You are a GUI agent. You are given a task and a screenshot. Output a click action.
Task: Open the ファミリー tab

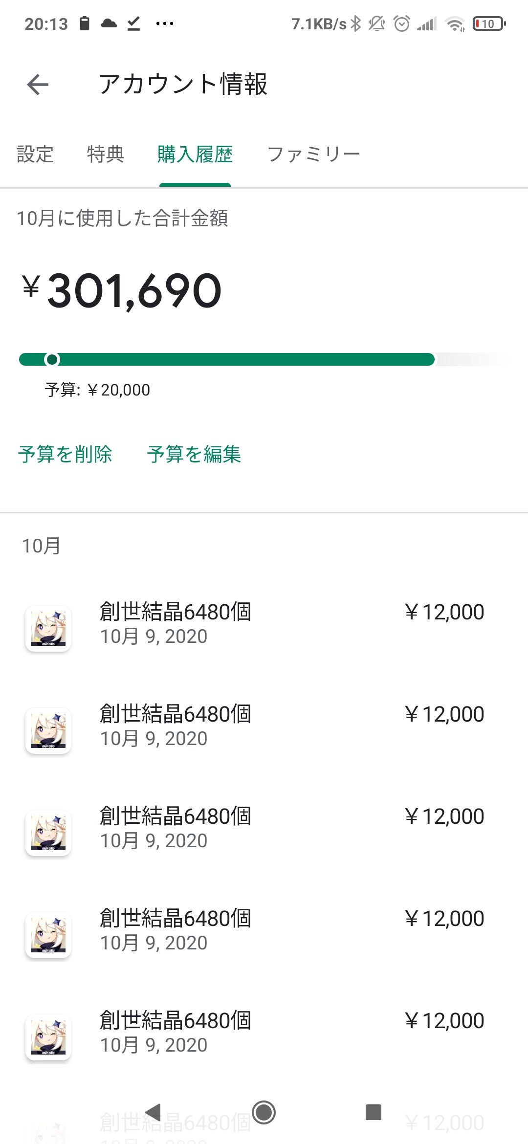click(x=313, y=154)
